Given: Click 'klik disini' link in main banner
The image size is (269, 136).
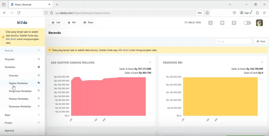Looking at the screenshot, I should (123, 50).
